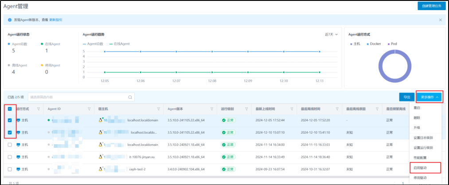Open the 宿主机 column filter icon
This screenshot has height=185, width=449.
coord(159,109)
